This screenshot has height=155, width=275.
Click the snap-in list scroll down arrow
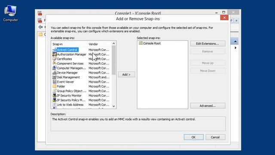point(113,106)
